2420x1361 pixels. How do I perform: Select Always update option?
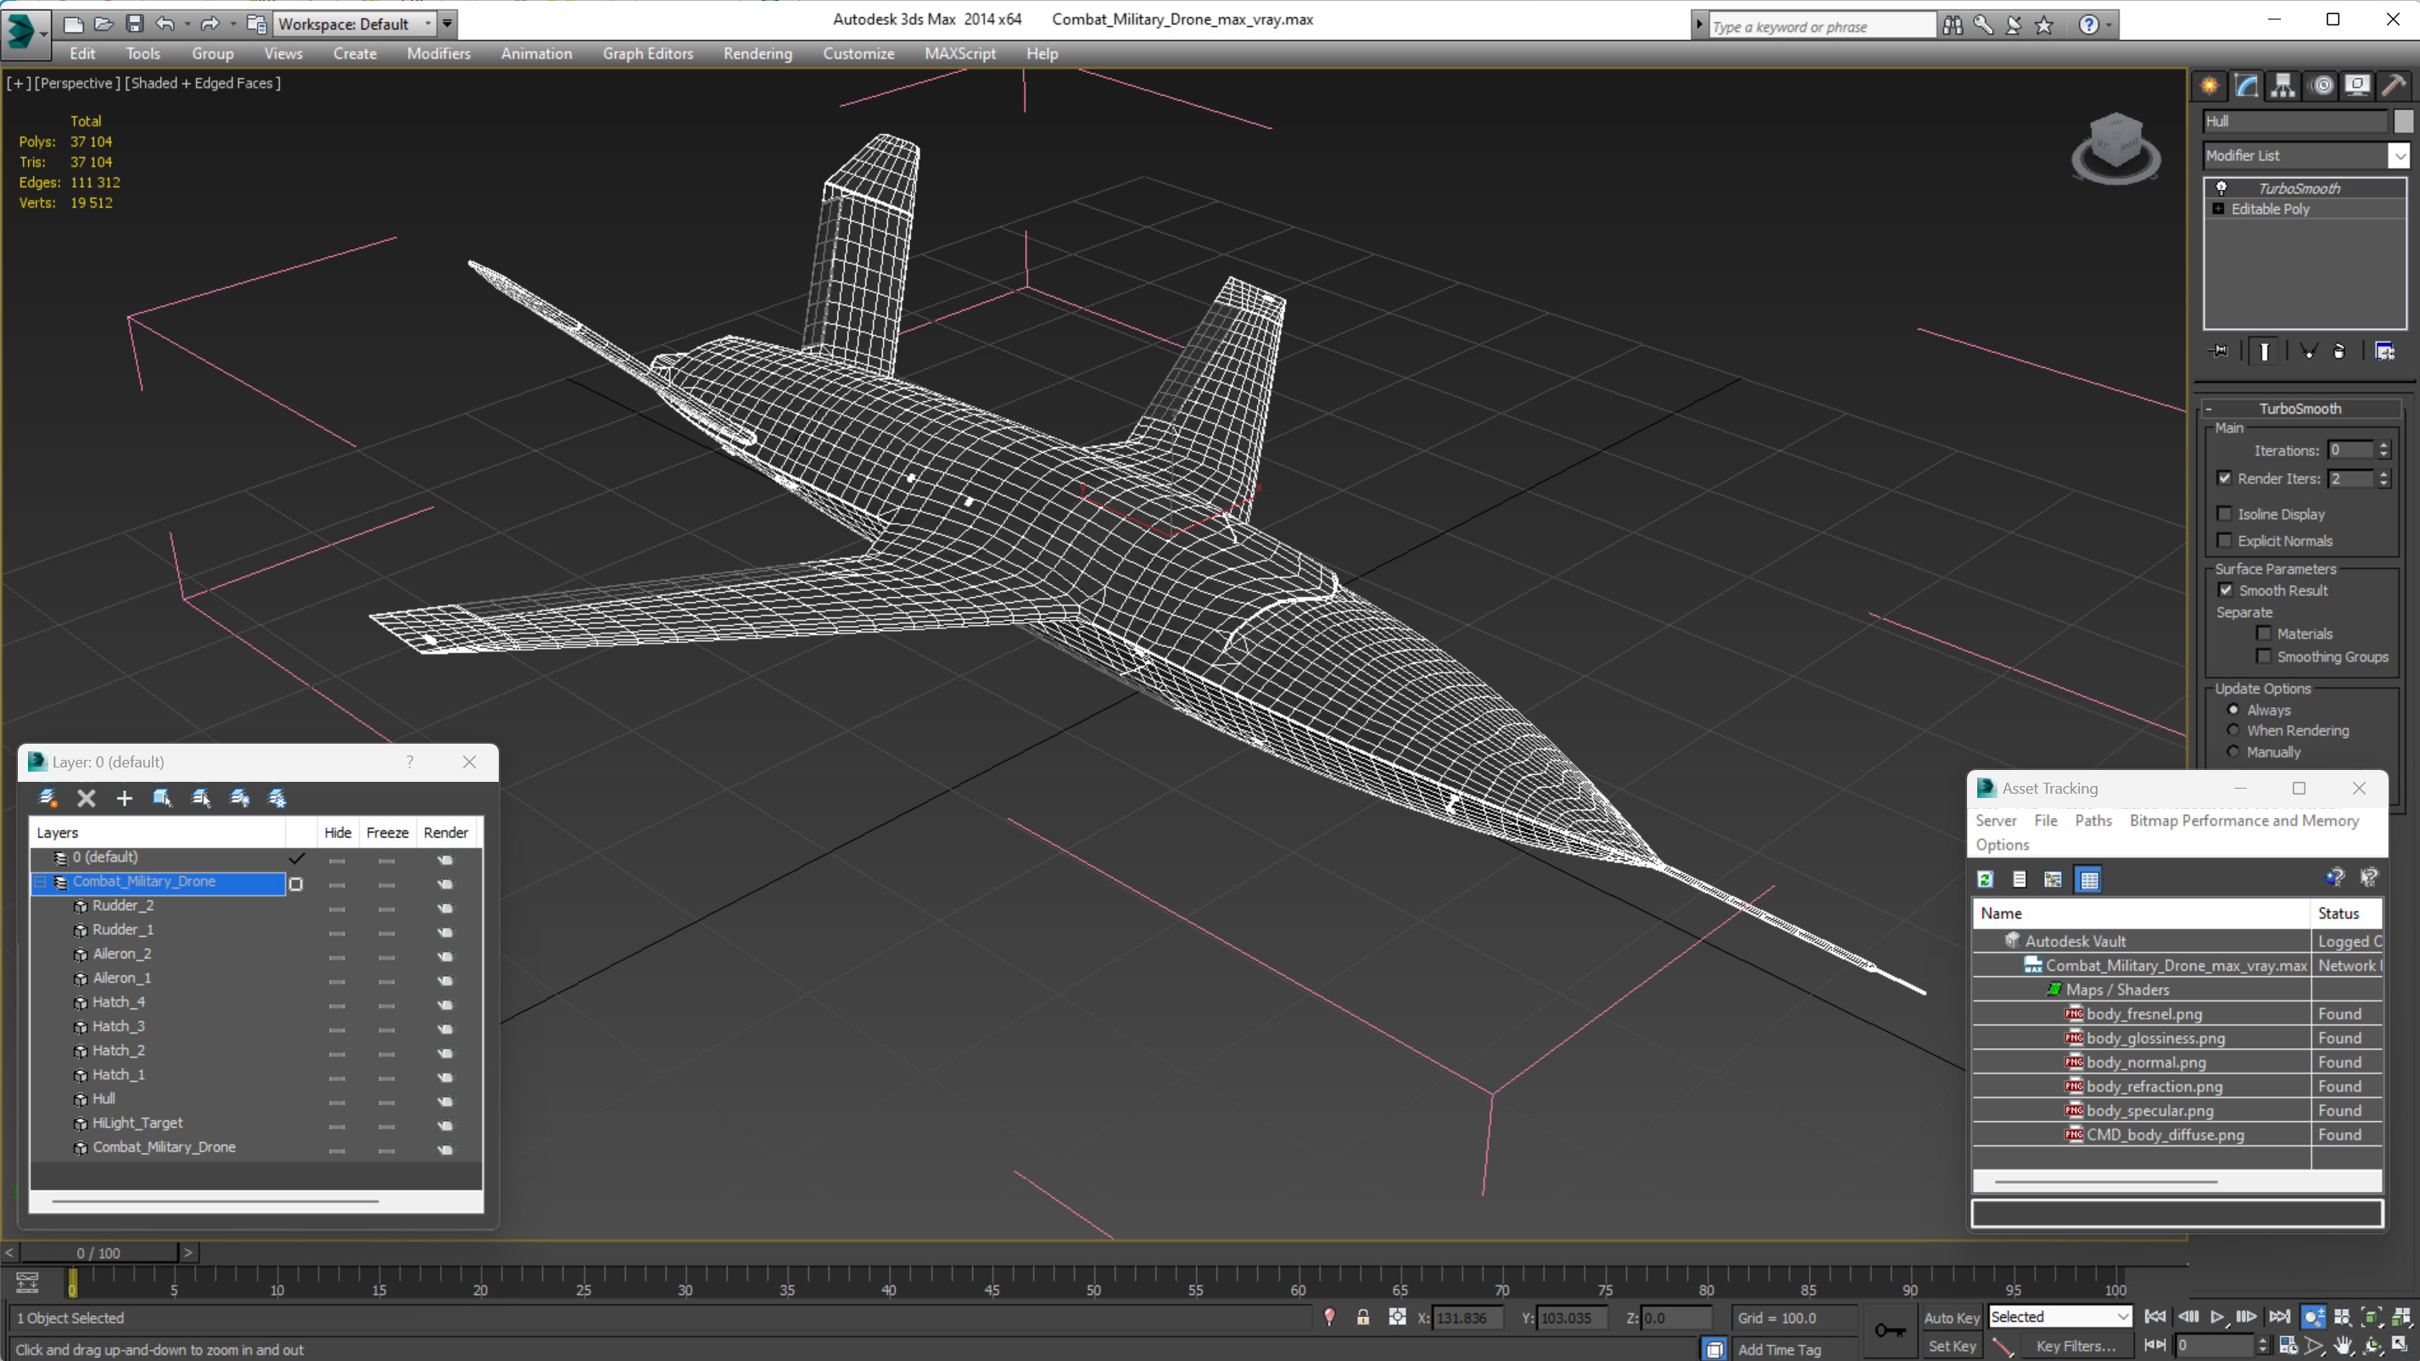tap(2233, 710)
